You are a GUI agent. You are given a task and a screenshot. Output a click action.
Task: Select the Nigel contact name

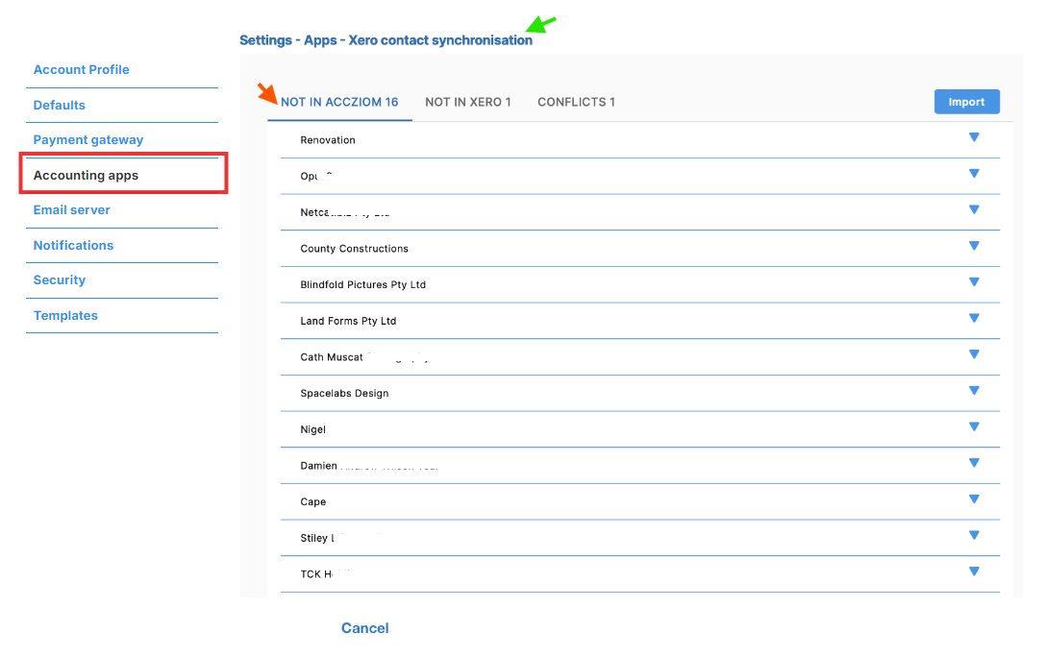[x=312, y=429]
